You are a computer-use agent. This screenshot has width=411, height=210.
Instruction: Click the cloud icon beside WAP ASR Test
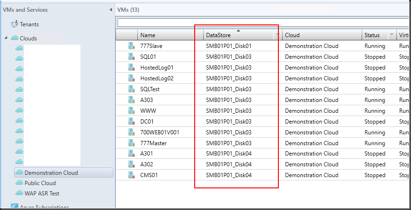click(19, 193)
